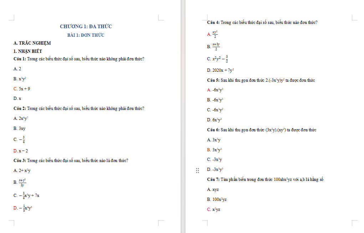Click the 'Câu 6:' question line
364x233 pixels.
[262, 130]
